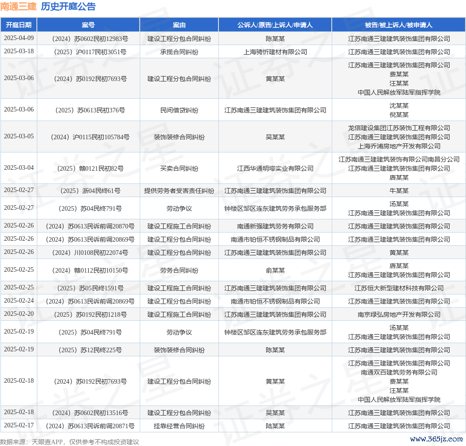Click the 数据来源 footer disclaimer text
This screenshot has width=466, height=446.
click(x=70, y=442)
